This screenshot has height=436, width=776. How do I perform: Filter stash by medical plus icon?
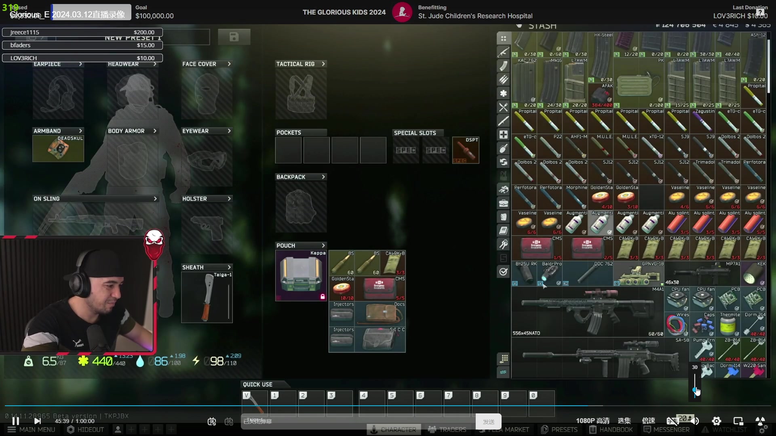[x=504, y=134]
